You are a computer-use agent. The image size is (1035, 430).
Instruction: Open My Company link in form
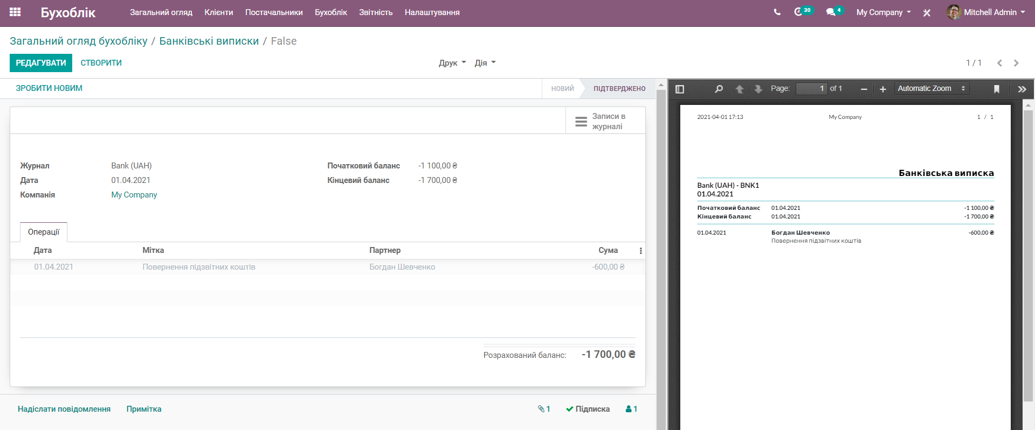click(134, 195)
